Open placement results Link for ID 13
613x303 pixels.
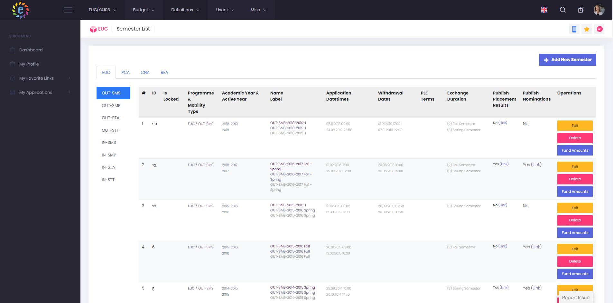tap(504, 164)
